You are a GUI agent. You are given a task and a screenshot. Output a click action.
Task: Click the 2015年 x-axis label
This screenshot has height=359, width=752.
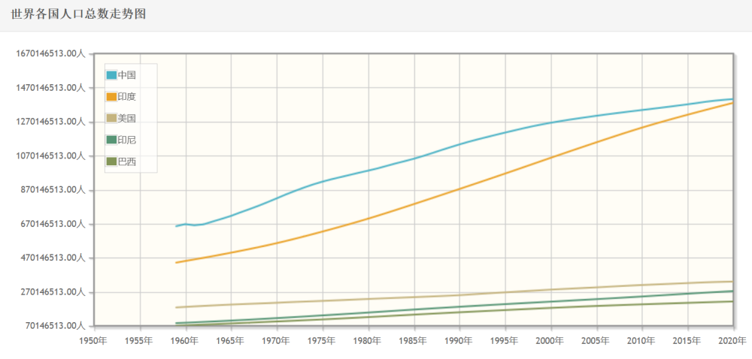688,341
